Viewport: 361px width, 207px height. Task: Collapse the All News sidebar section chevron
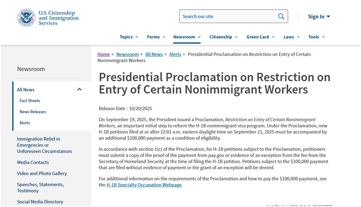79,90
